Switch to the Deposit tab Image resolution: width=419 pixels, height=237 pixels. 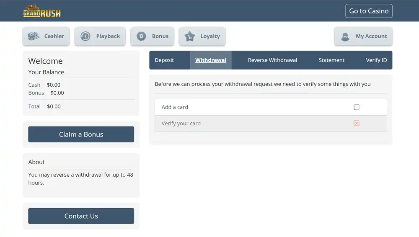[164, 60]
